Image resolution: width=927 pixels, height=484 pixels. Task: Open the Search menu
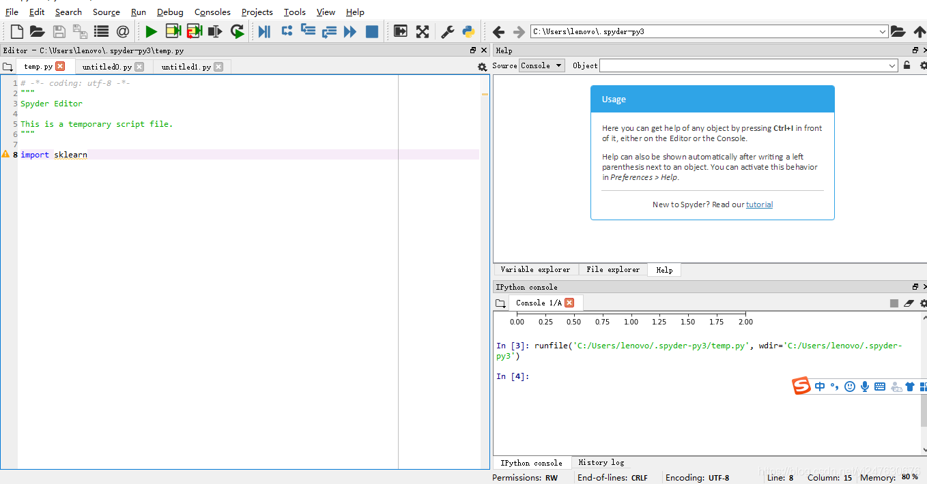[68, 12]
